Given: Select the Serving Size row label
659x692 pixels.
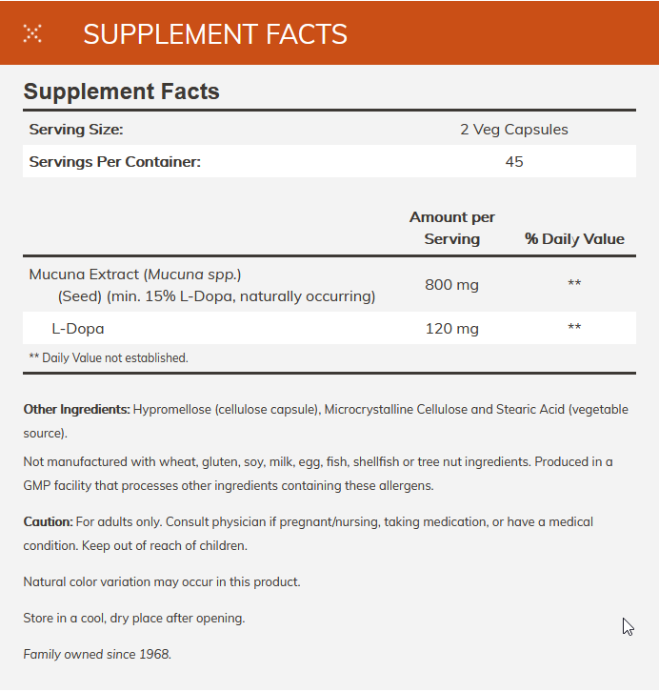Looking at the screenshot, I should point(76,129).
